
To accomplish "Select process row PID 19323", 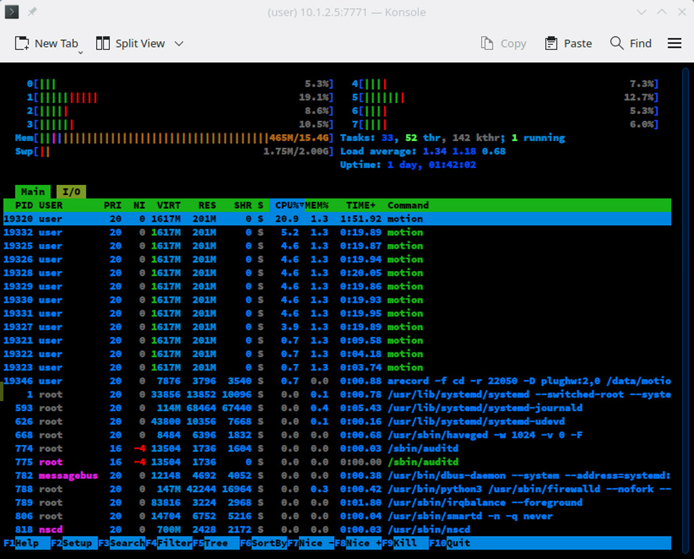I will click(338, 367).
